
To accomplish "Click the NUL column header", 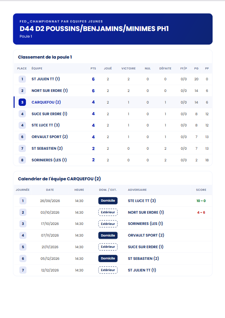I will pos(148,68).
